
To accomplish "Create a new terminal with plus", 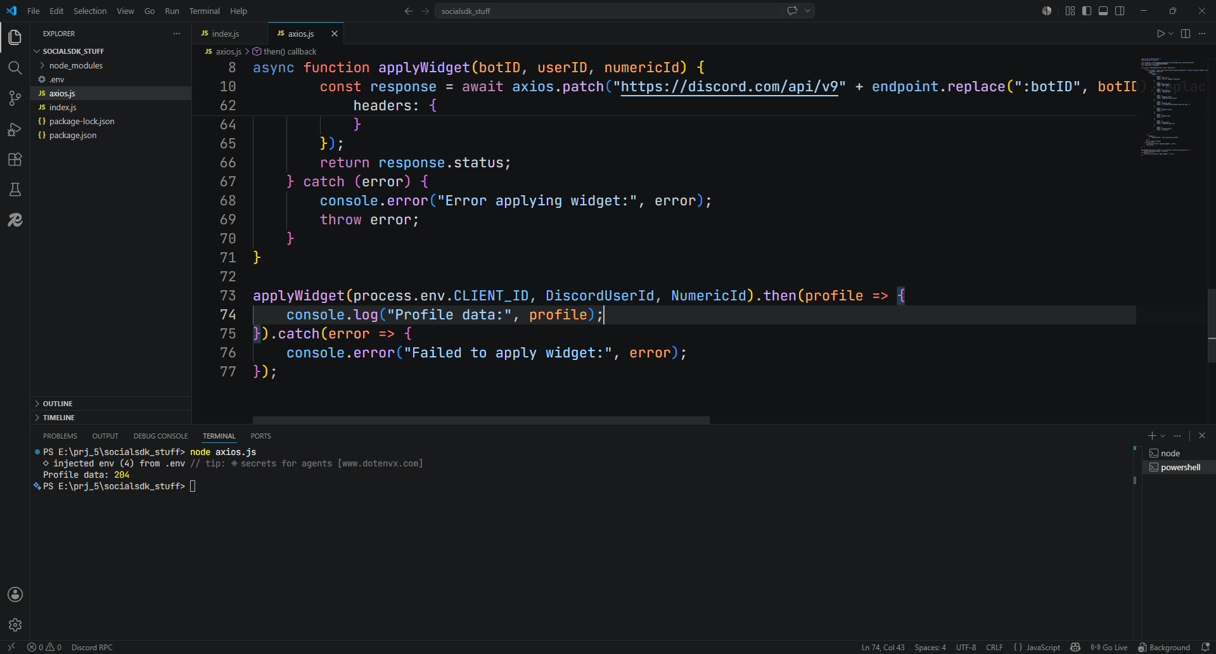I will tap(1152, 435).
